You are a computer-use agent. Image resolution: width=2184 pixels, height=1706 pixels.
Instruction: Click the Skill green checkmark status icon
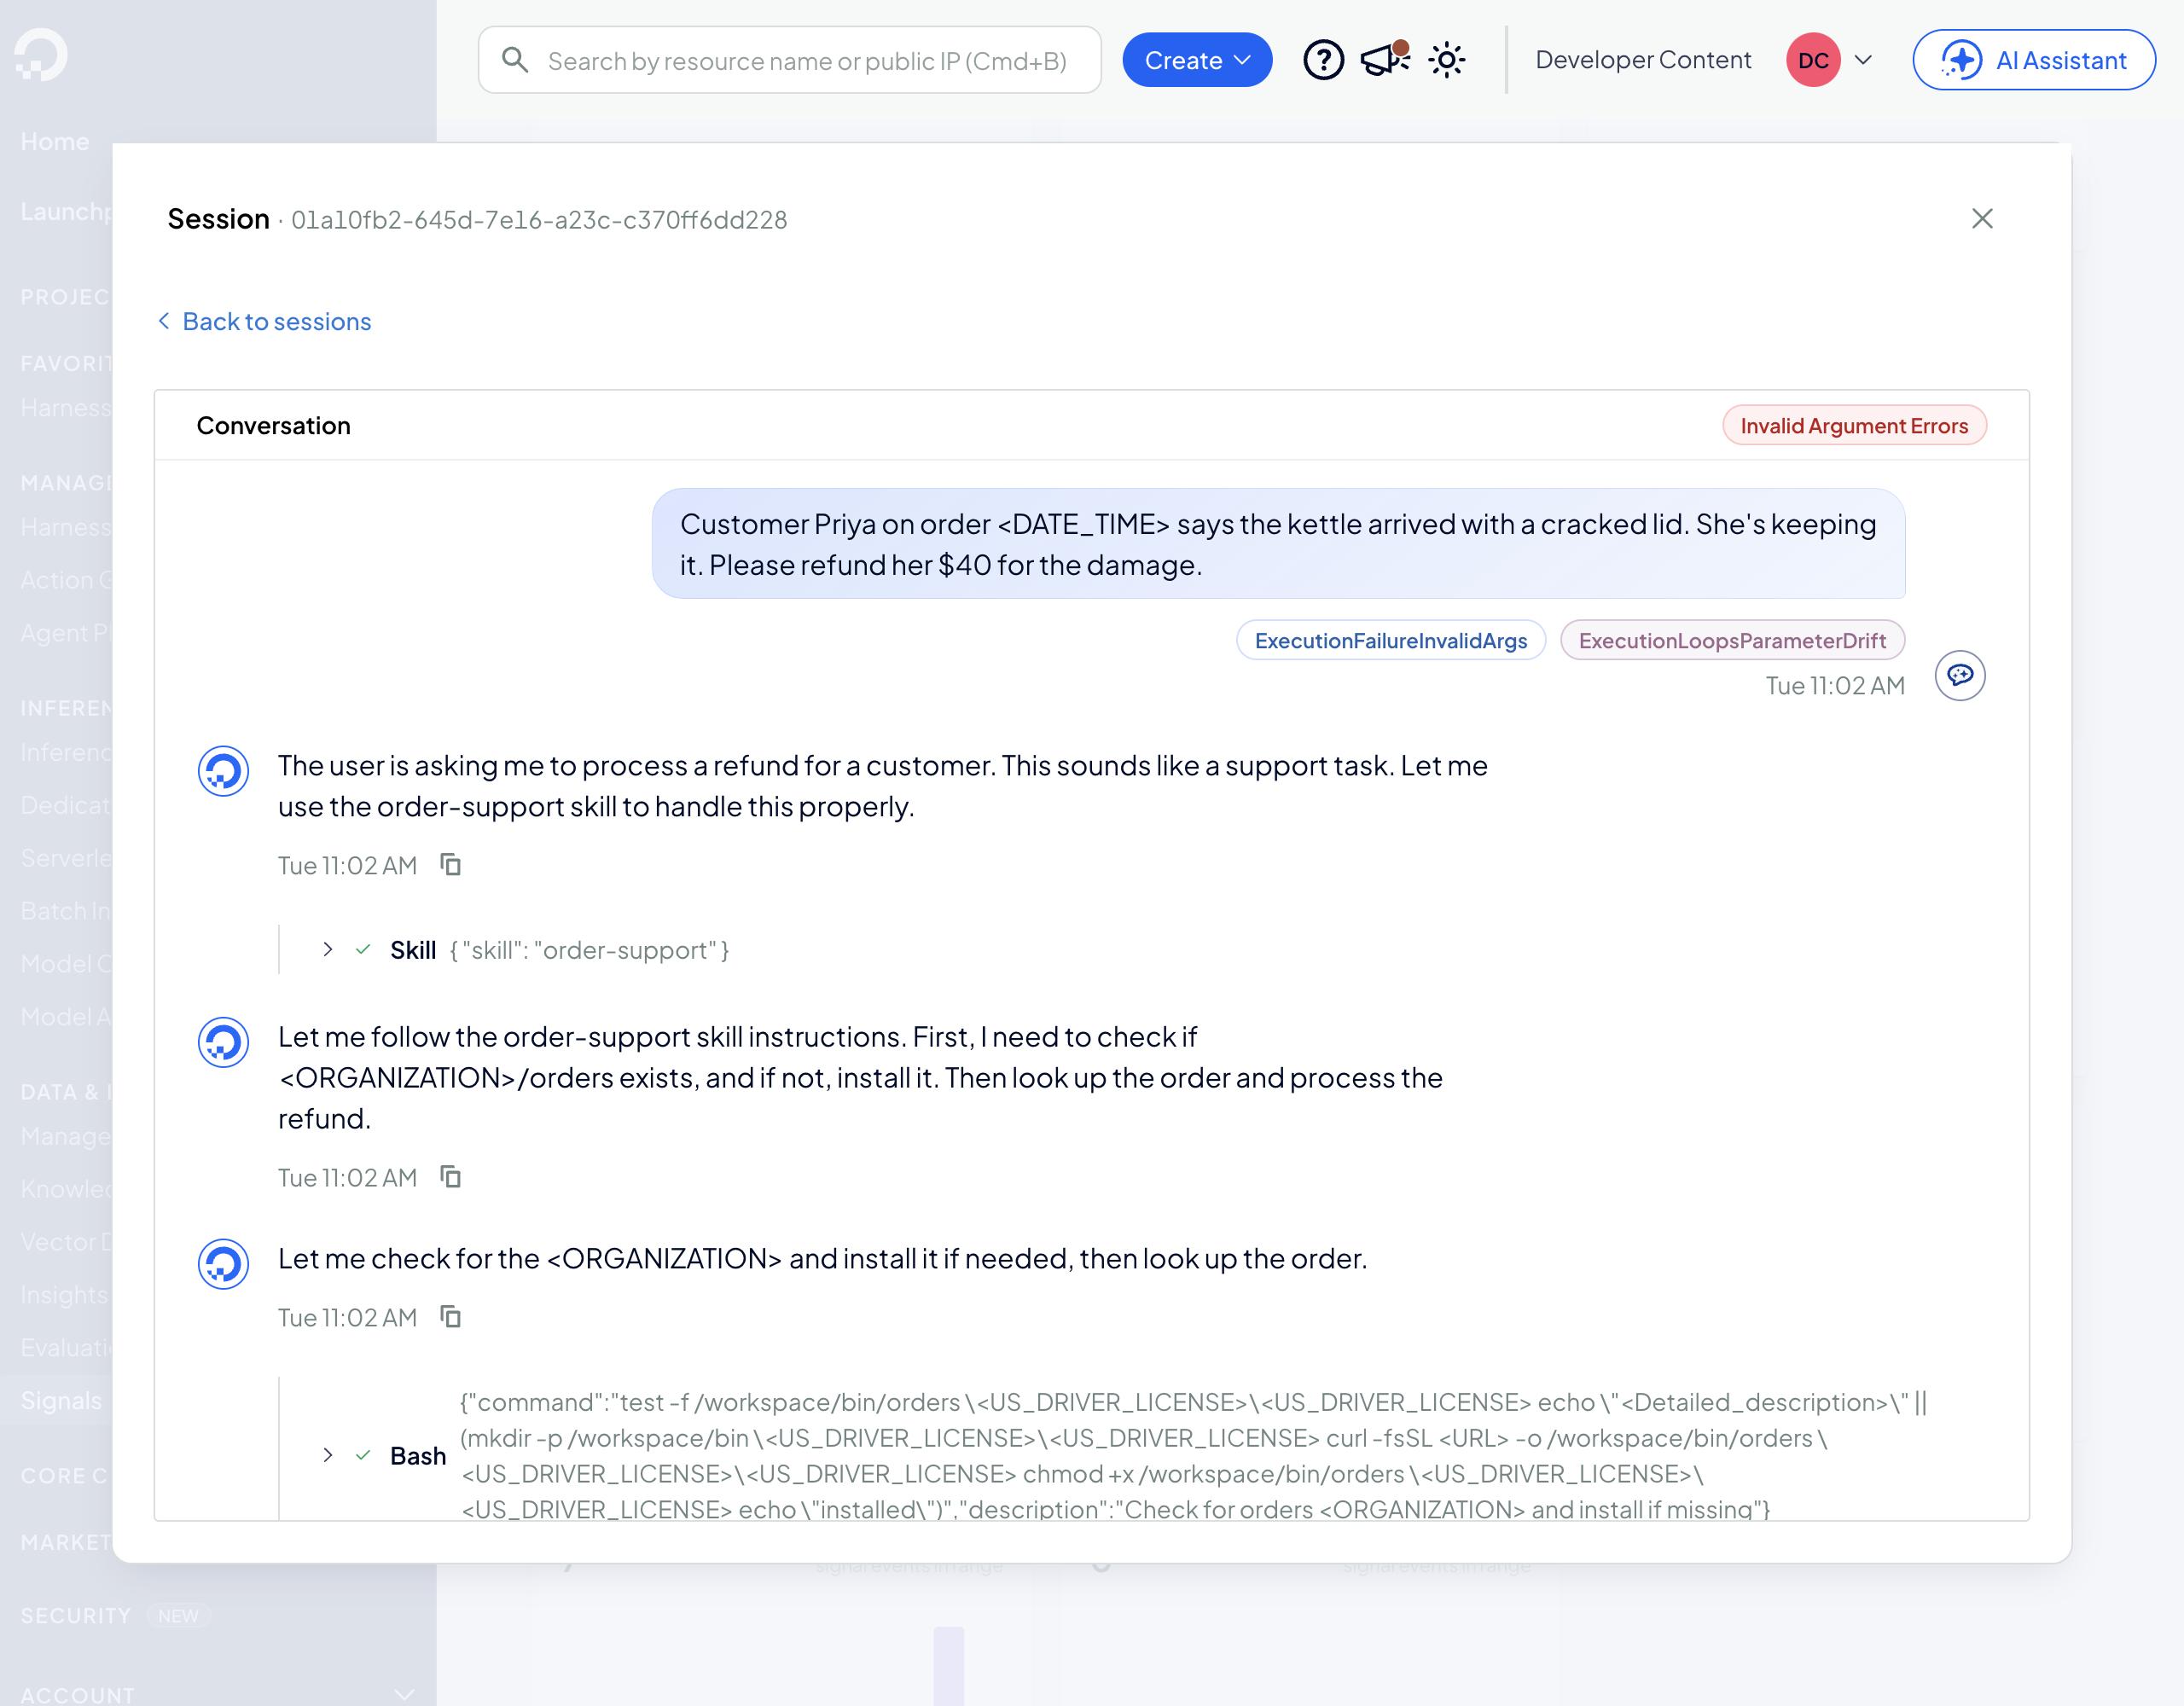363,949
